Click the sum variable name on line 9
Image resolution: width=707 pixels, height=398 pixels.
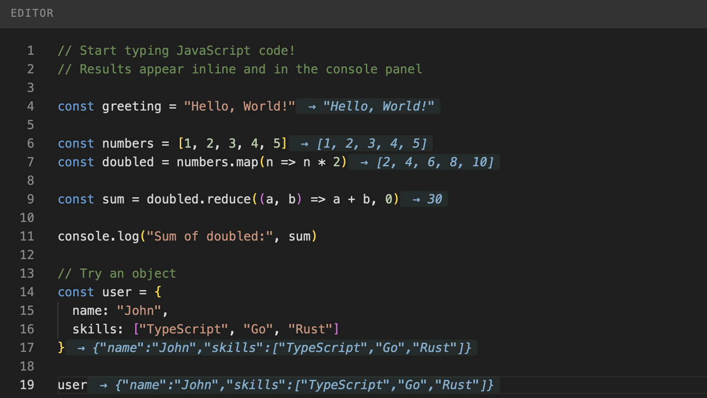pos(114,199)
